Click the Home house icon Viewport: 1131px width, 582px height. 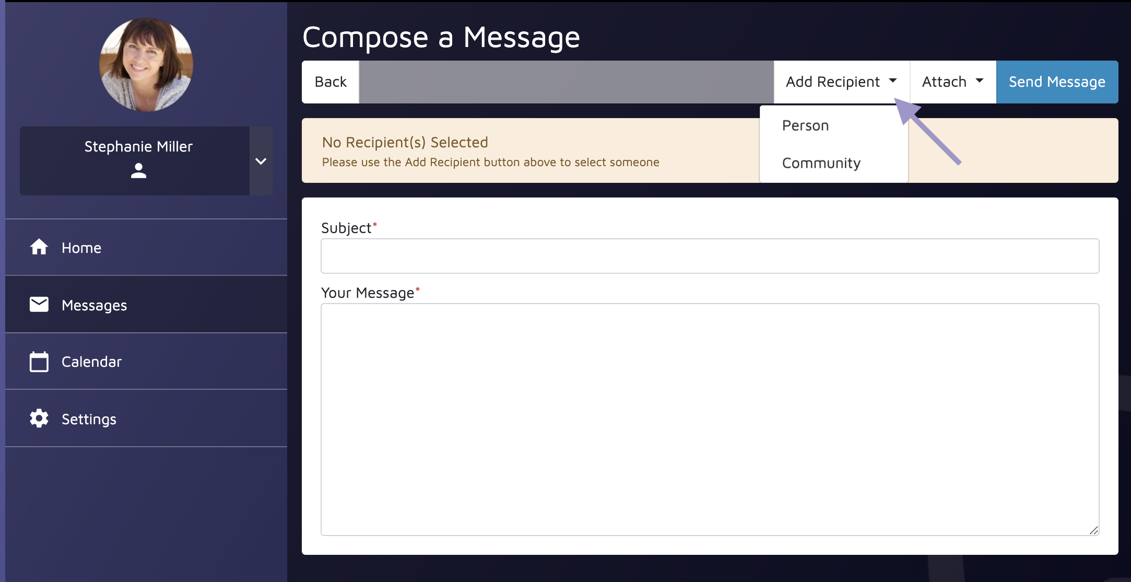(39, 247)
